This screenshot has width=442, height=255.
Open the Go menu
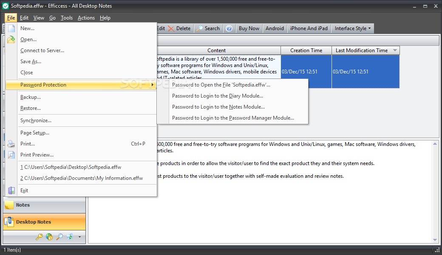[x=52, y=18]
